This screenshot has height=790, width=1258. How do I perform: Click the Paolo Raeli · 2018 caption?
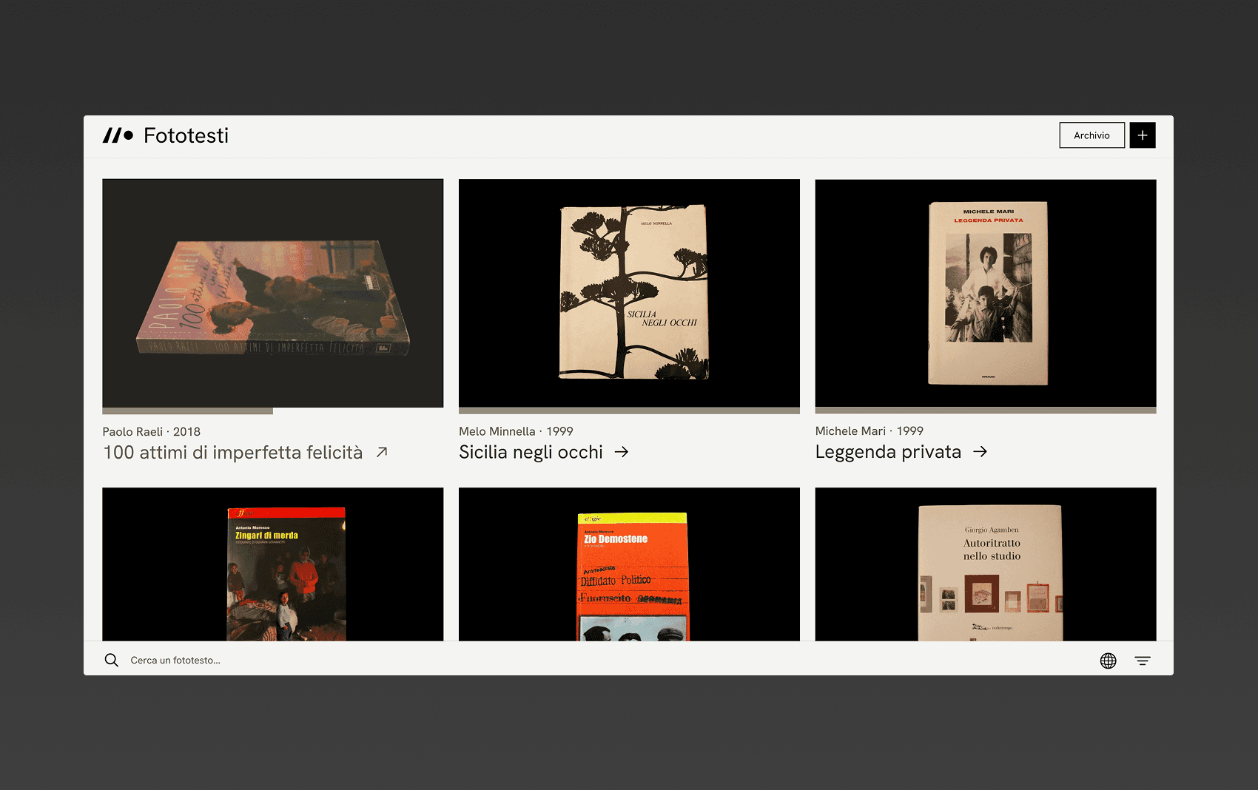(x=152, y=431)
